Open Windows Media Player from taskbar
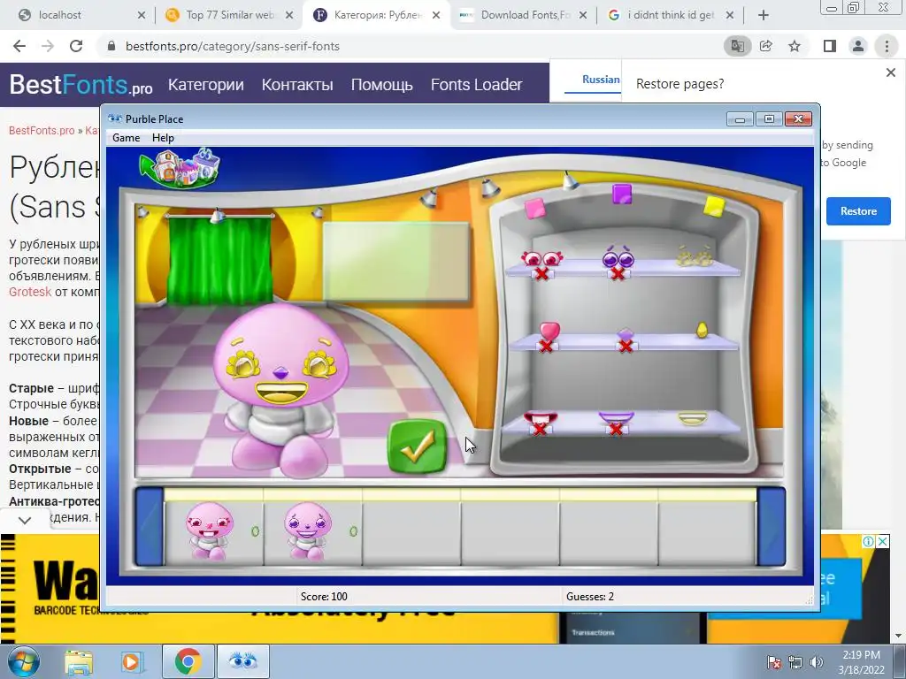906x679 pixels. 131,662
